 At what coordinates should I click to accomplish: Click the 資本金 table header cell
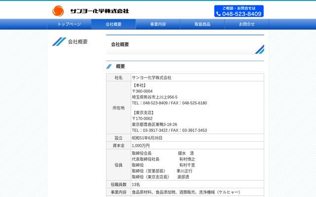pos(118,146)
